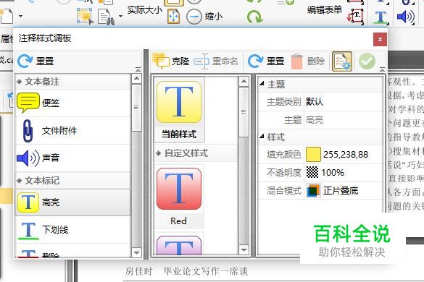Image resolution: width=424 pixels, height=282 pixels.
Task: Click the green checkmark apply button
Action: [x=367, y=61]
